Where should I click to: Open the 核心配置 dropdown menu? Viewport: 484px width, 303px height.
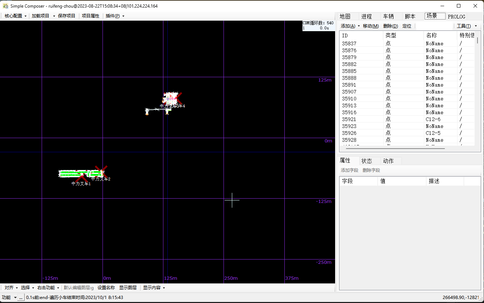point(16,16)
